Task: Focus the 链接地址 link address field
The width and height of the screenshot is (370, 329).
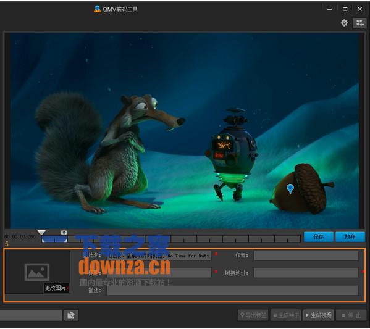Action: [306, 273]
